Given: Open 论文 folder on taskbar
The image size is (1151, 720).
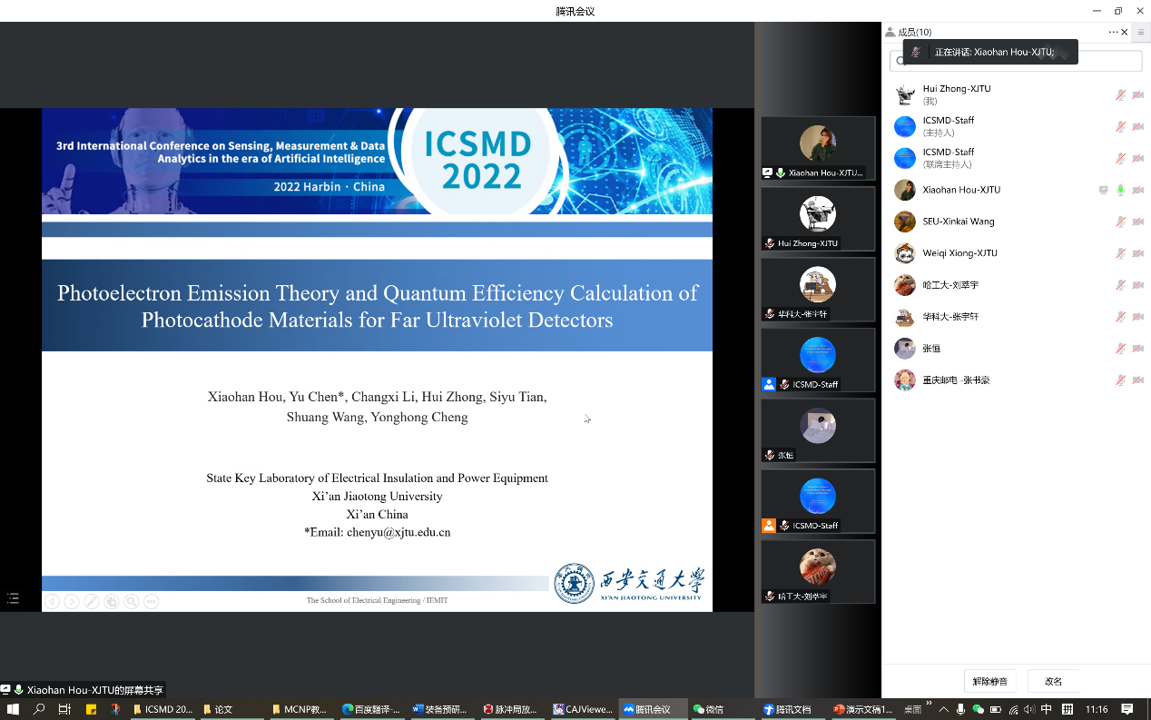Looking at the screenshot, I should [232, 709].
